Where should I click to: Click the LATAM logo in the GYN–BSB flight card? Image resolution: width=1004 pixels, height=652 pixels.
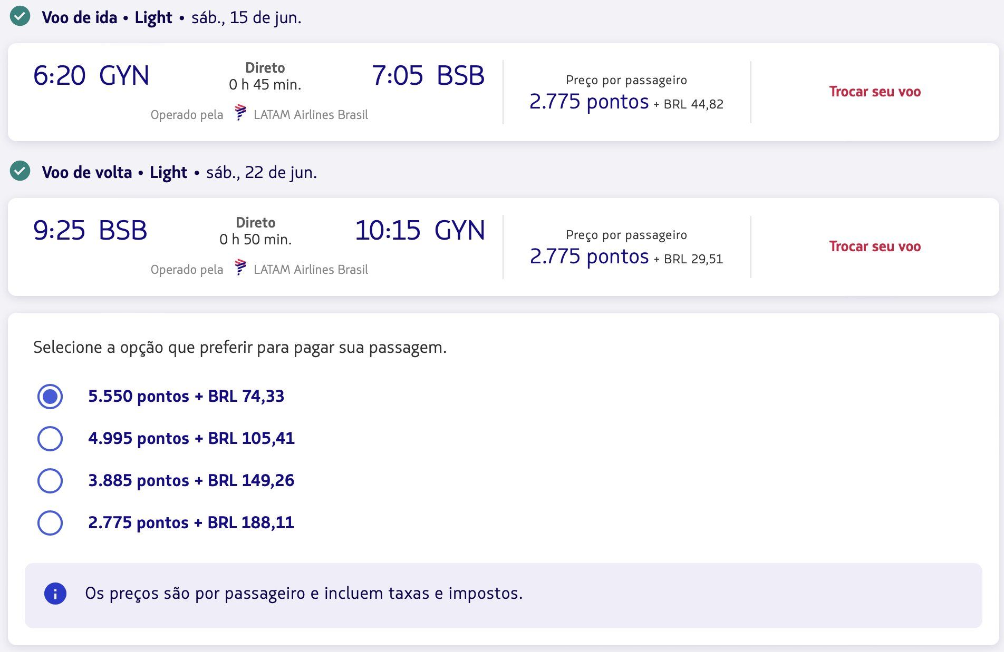tap(240, 112)
